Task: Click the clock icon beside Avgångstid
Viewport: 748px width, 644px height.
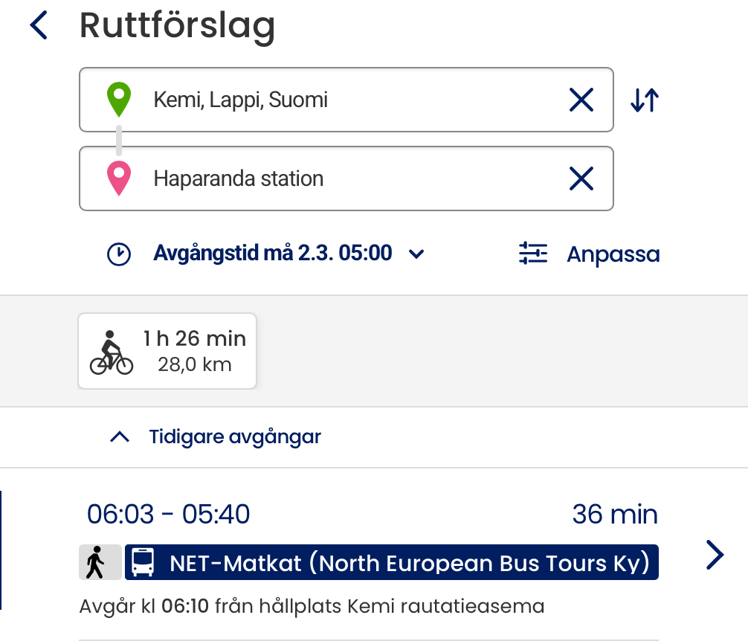Action: tap(119, 254)
